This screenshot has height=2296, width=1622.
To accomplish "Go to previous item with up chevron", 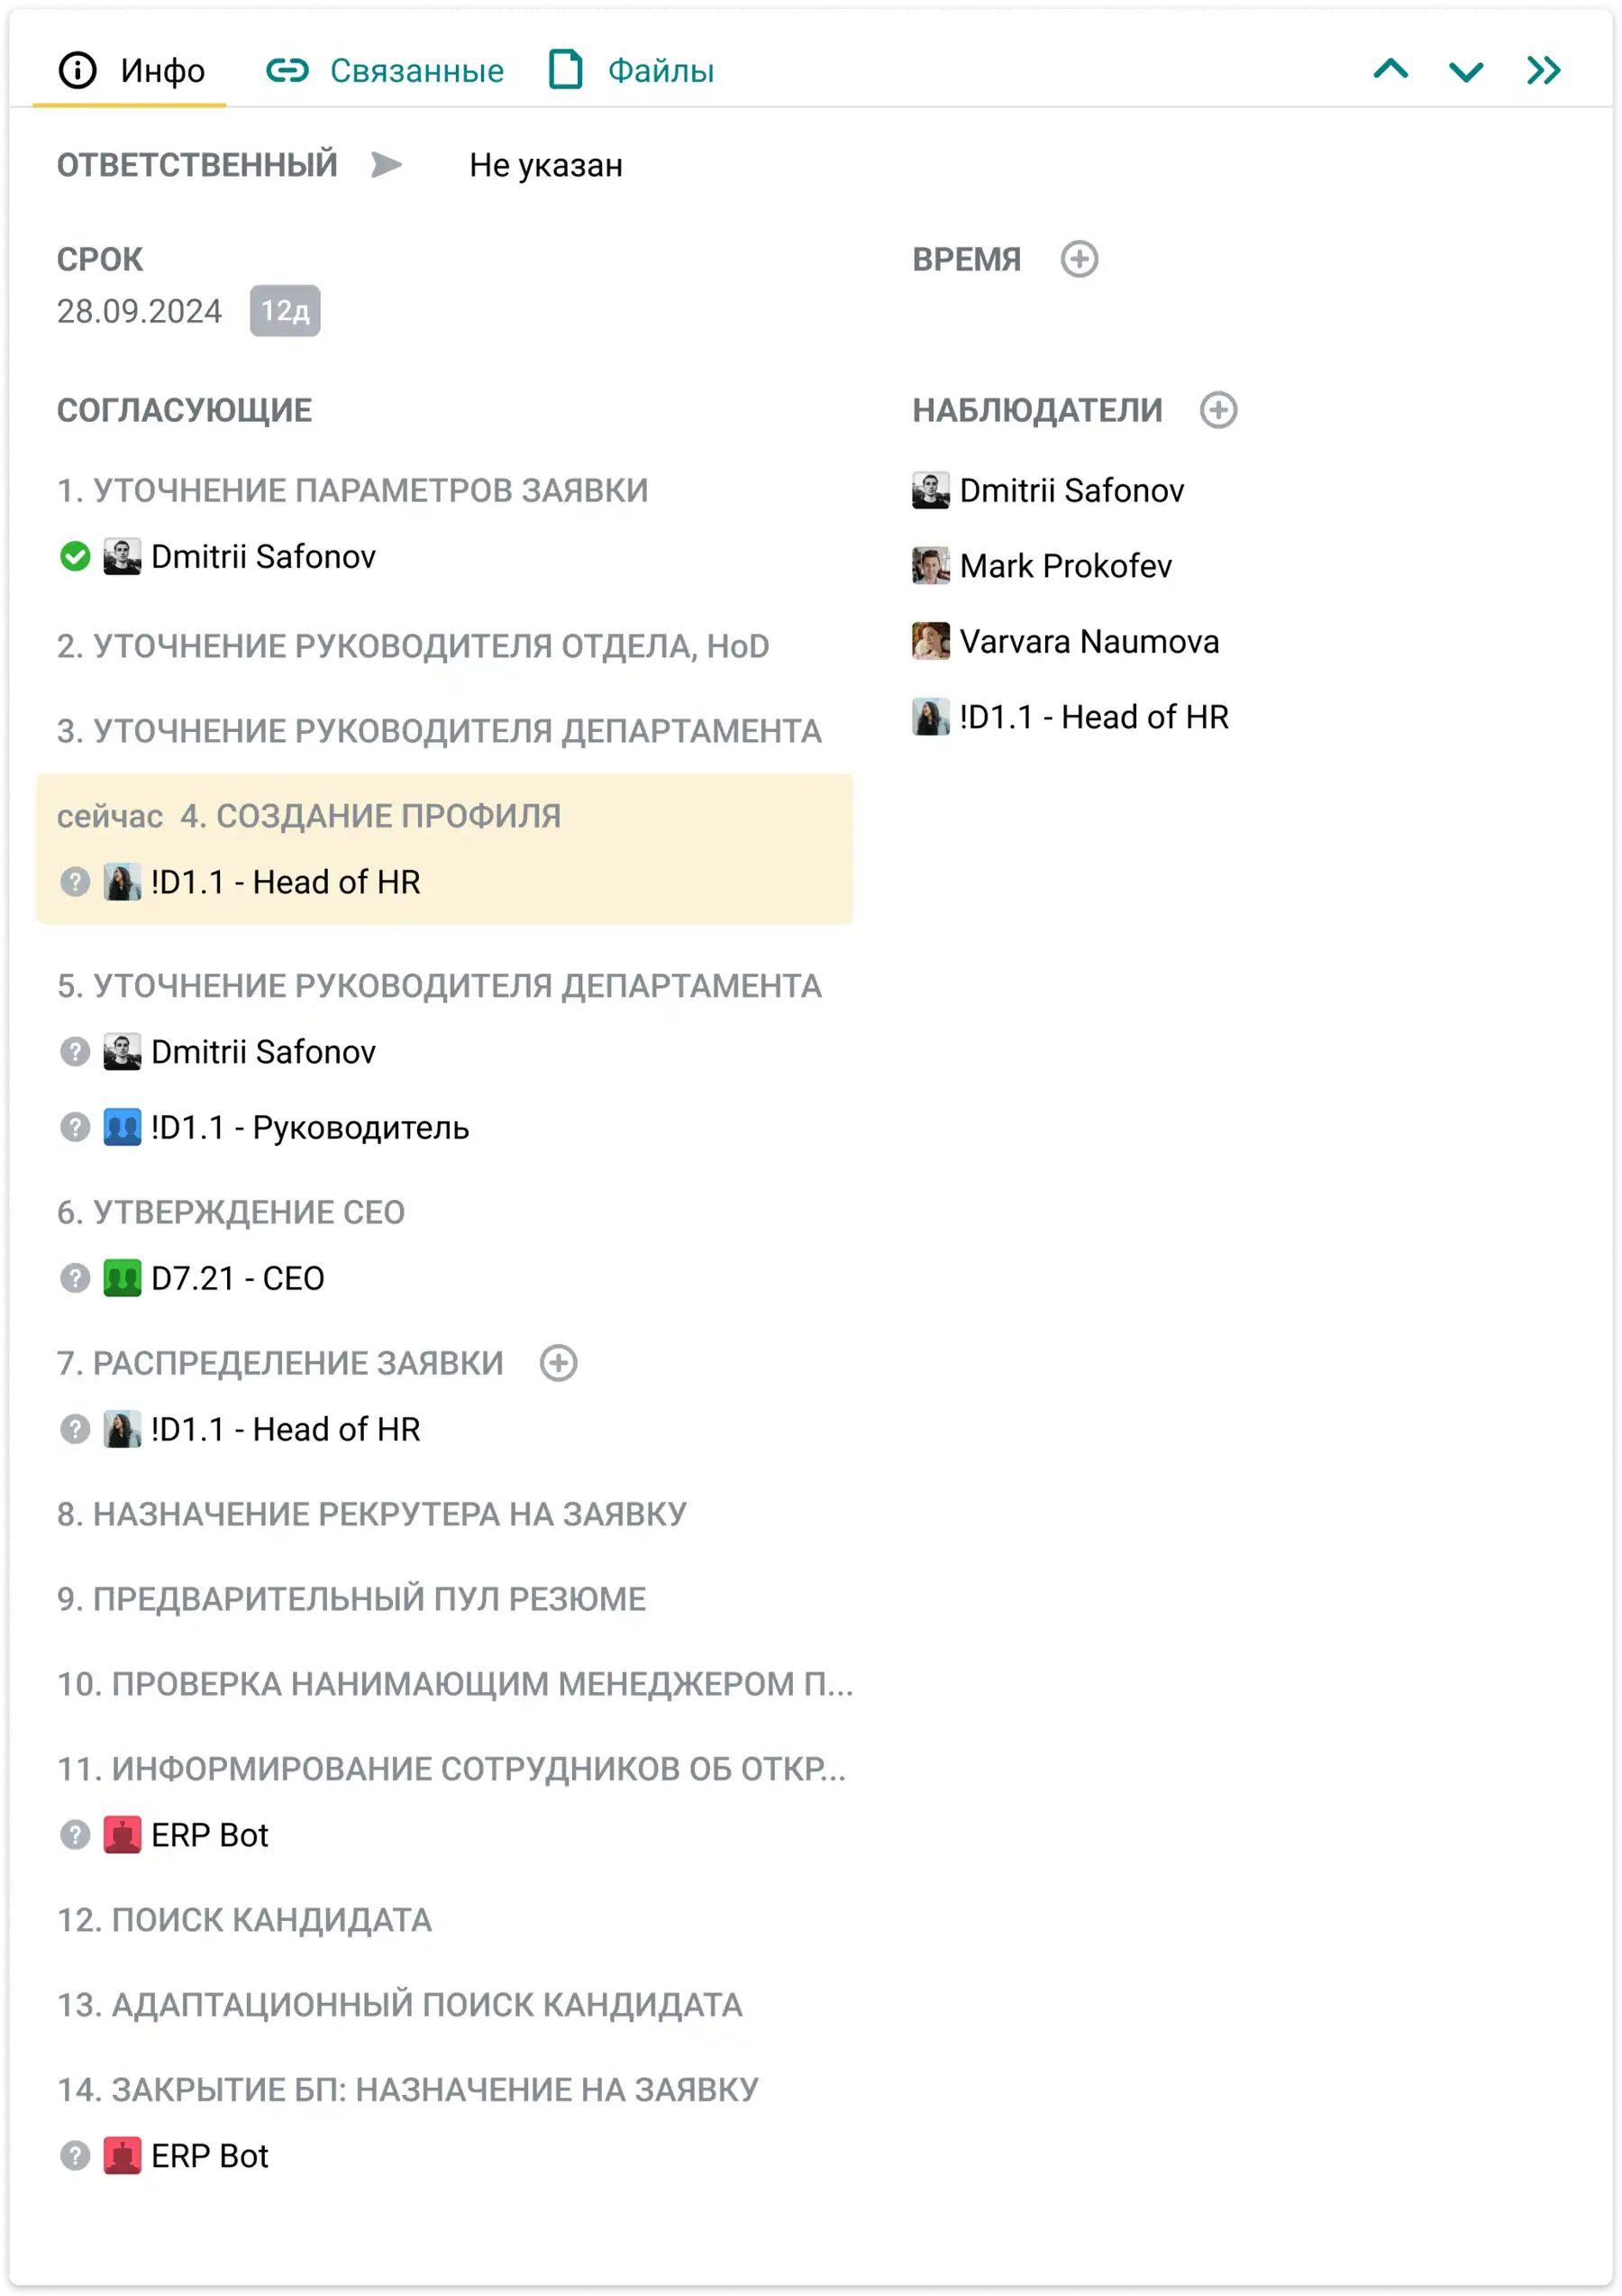I will pyautogui.click(x=1390, y=69).
